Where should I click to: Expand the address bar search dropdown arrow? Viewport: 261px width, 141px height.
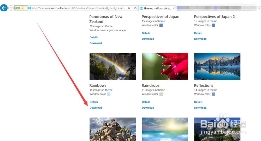coord(132,8)
